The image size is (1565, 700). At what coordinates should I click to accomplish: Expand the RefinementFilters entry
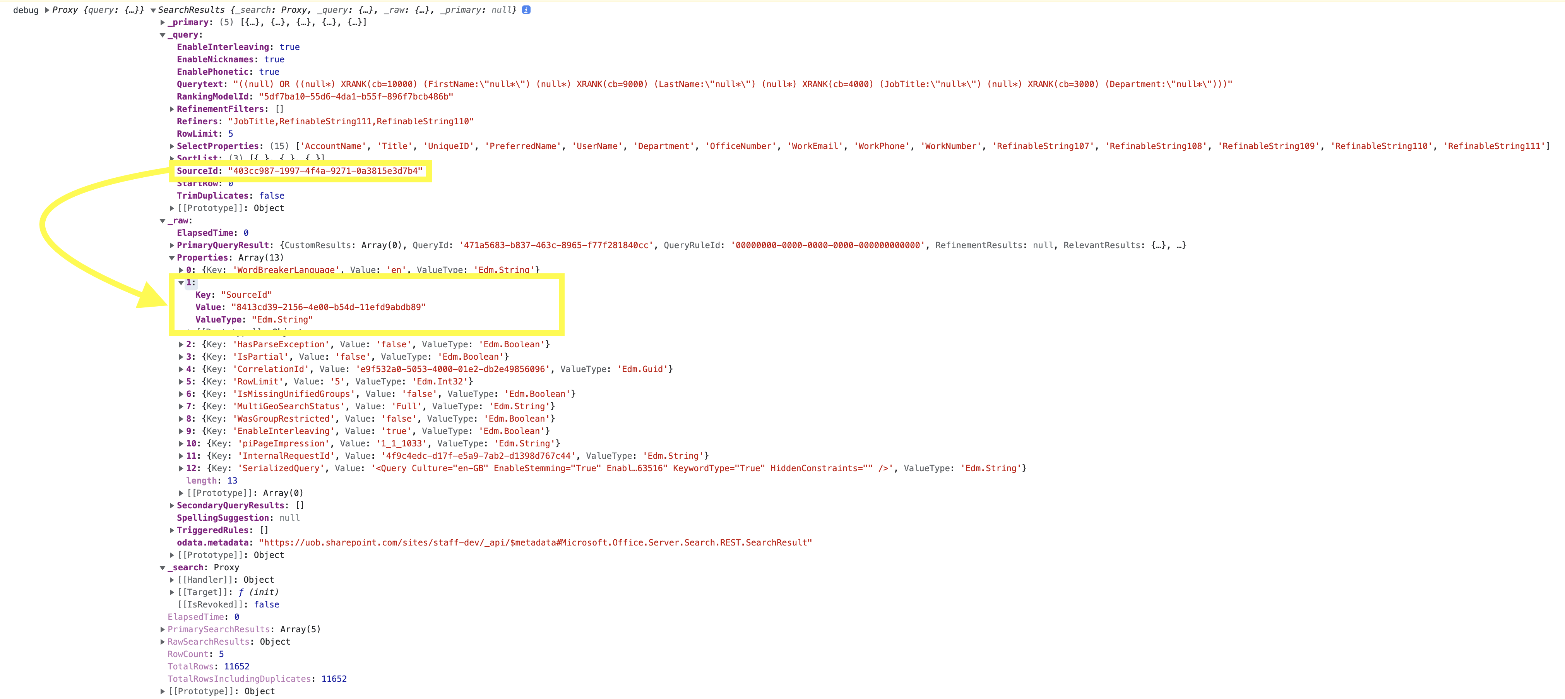(172, 109)
